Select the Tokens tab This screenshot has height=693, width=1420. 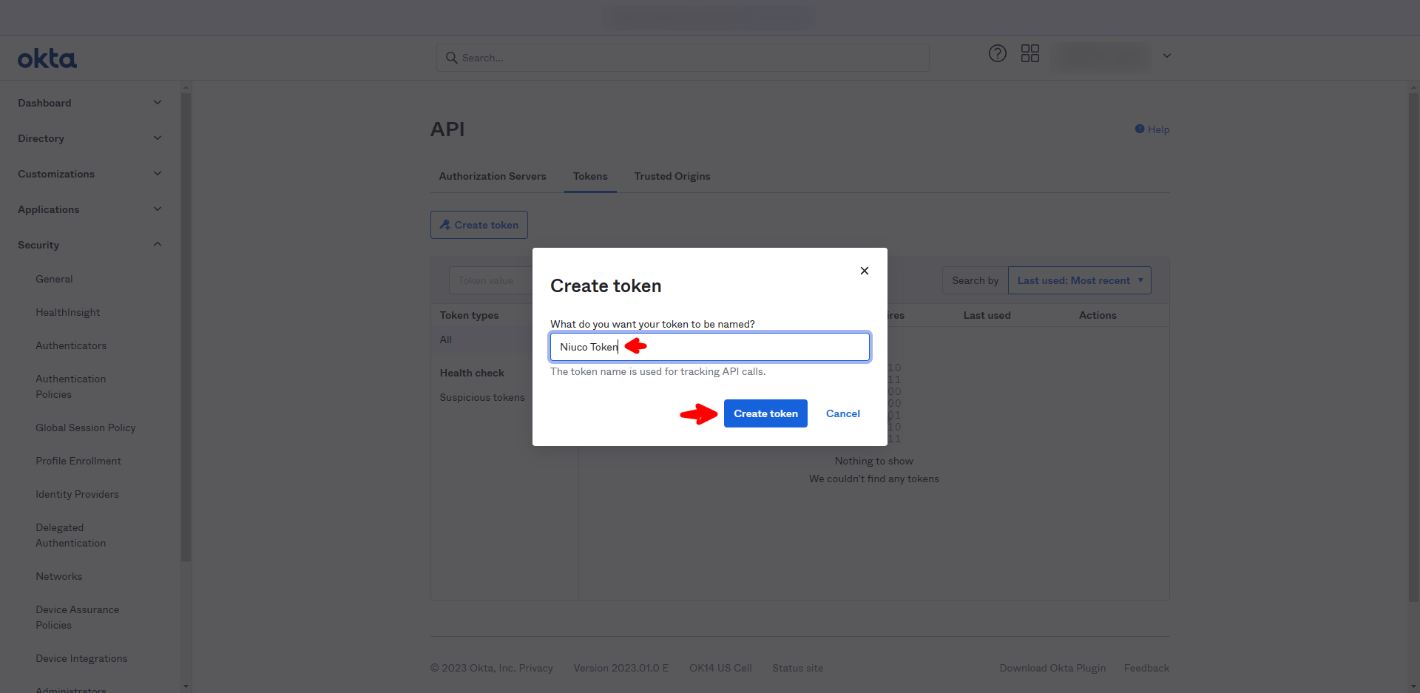[x=590, y=176]
